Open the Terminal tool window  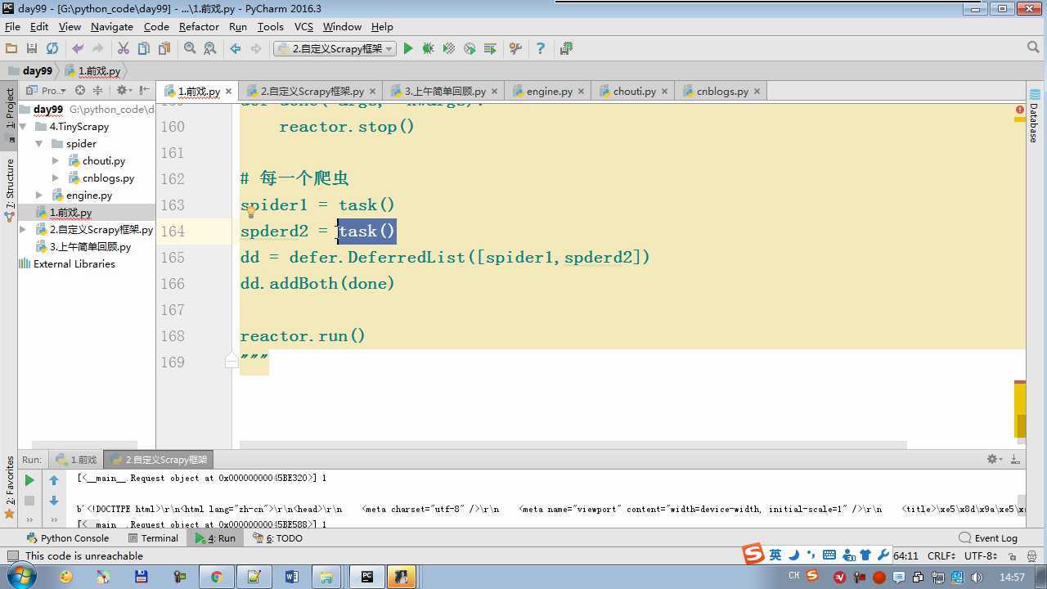point(153,538)
